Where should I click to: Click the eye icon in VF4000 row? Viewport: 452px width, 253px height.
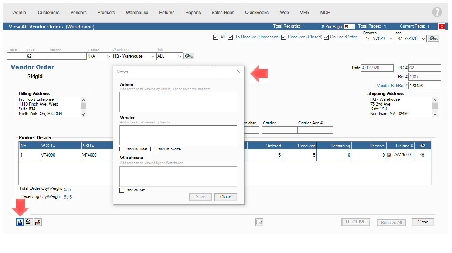[423, 155]
